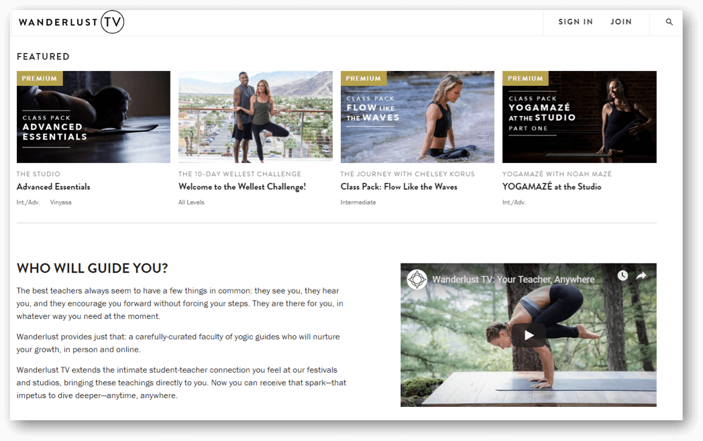Open the Flow Like the Waves thumbnail
Image resolution: width=703 pixels, height=441 pixels.
(x=417, y=117)
